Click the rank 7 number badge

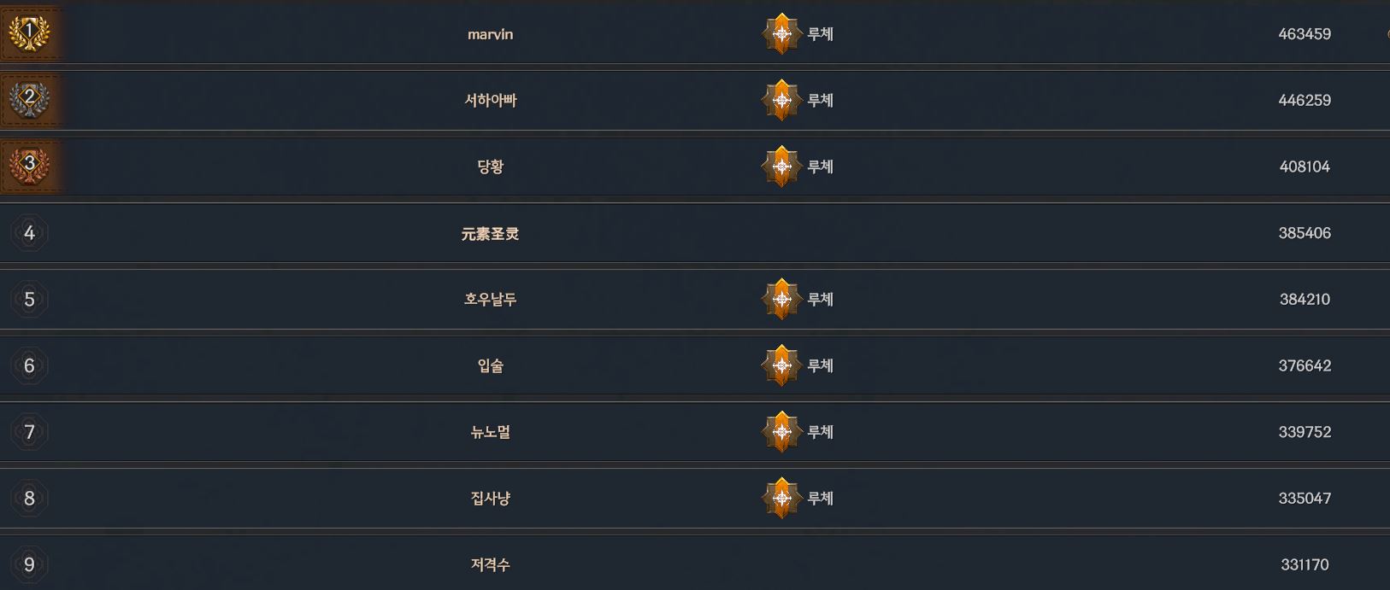coord(29,432)
